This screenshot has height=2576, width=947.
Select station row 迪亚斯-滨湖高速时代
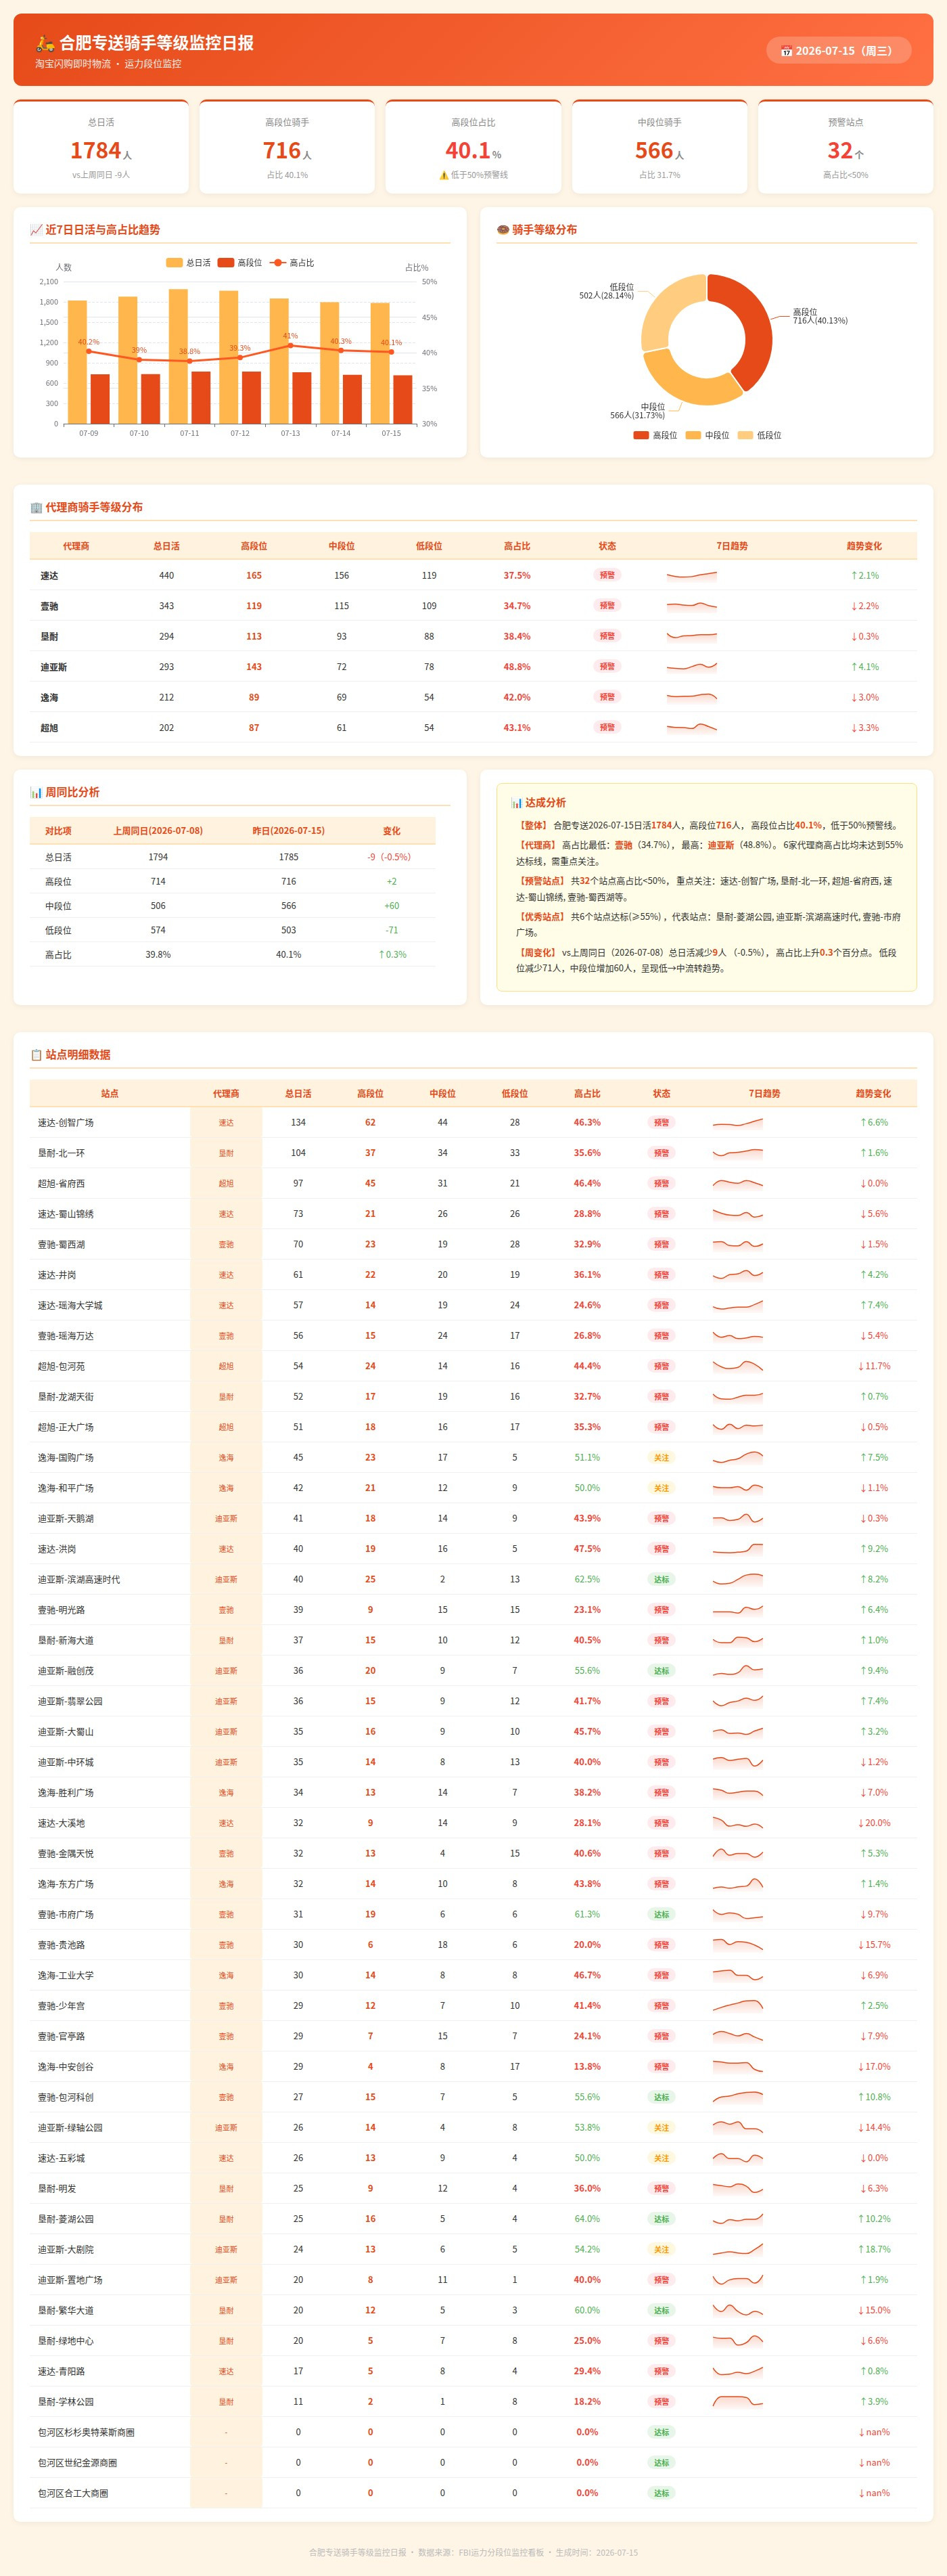coord(473,1580)
